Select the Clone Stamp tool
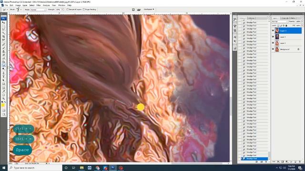The height and width of the screenshot is (171, 305). pyautogui.click(x=4, y=51)
